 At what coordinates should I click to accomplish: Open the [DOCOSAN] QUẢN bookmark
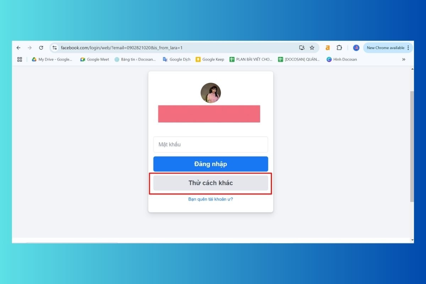pyautogui.click(x=299, y=59)
